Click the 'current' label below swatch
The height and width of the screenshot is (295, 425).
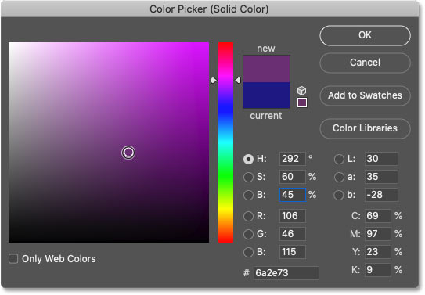click(266, 116)
